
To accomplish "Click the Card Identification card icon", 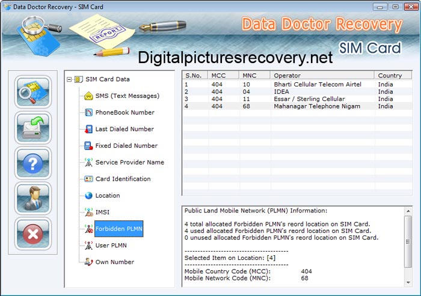I will click(x=88, y=179).
